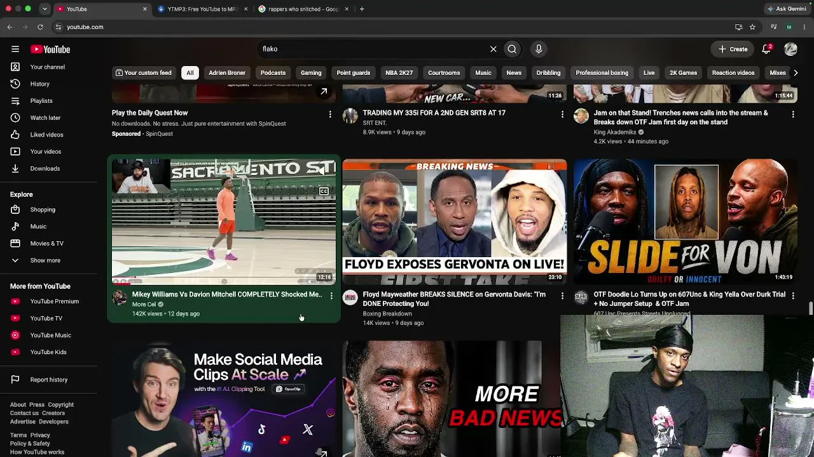Open the More Cel channel link
The height and width of the screenshot is (457, 814).
144,304
